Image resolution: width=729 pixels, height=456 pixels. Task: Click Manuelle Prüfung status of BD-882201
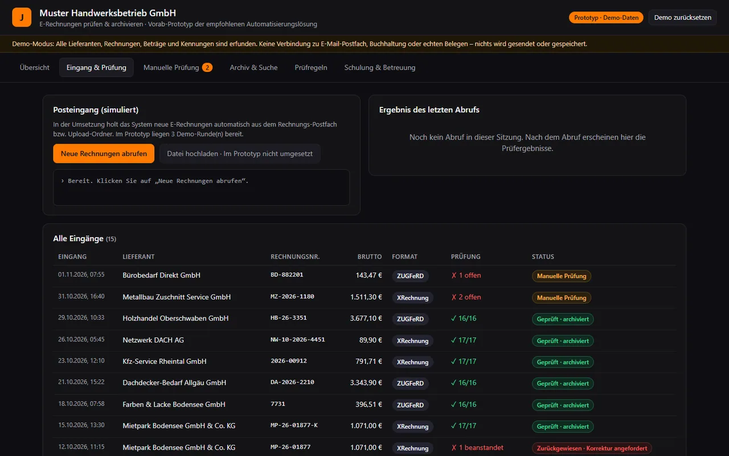pos(562,276)
